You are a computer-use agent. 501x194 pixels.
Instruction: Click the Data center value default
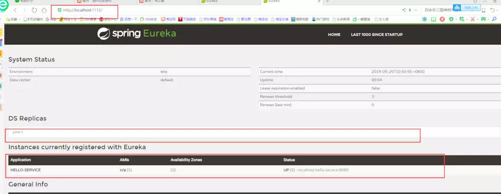click(167, 80)
